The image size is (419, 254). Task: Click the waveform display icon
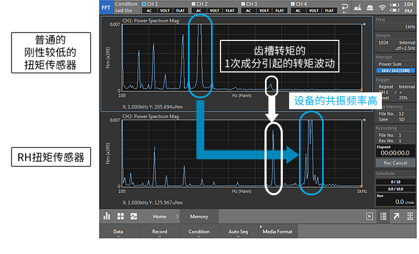(x=134, y=216)
